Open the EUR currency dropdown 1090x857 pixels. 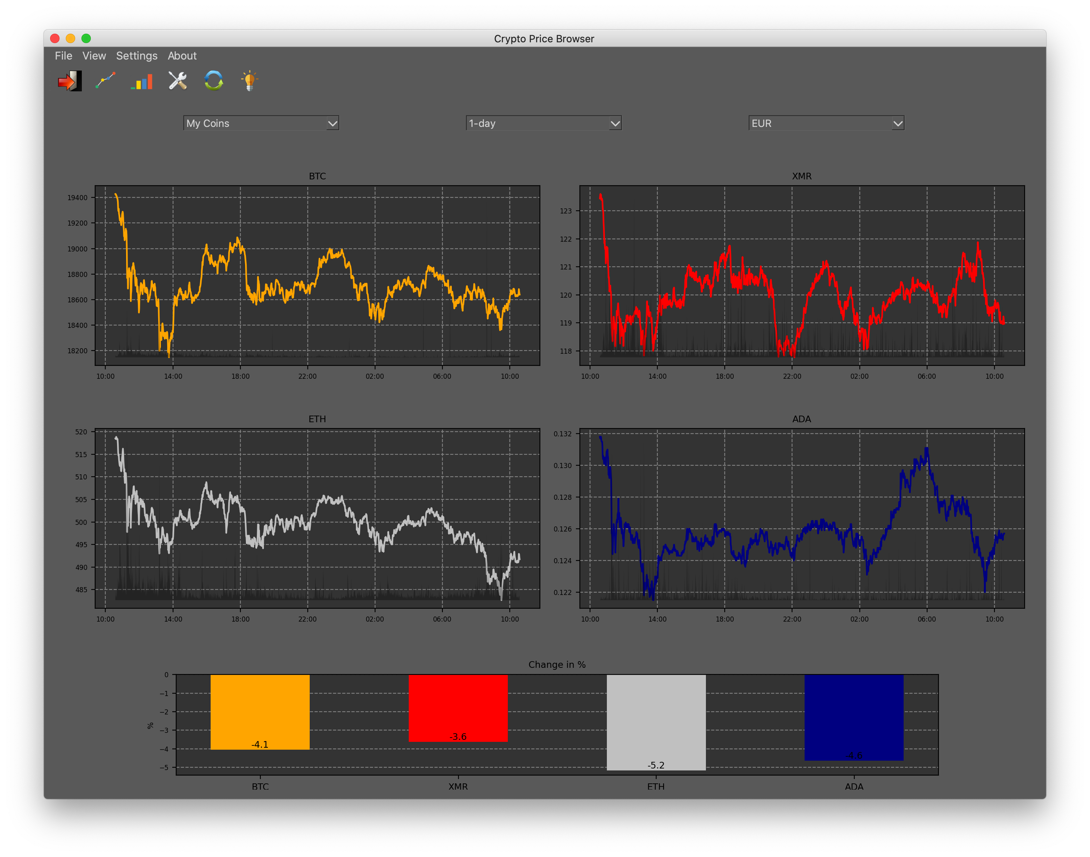point(826,123)
